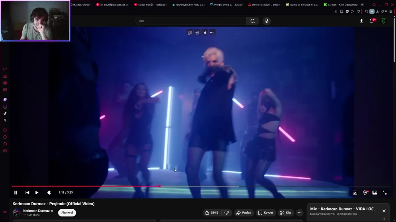
Task: Seek using the red progress bar handle
Action: pos(159,186)
